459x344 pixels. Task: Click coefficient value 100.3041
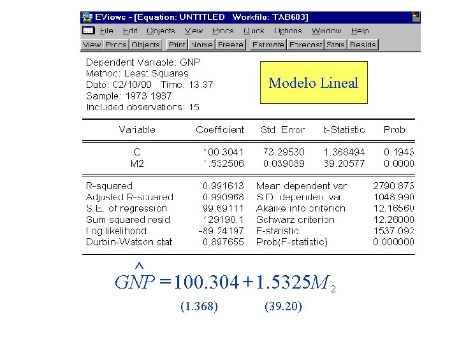tap(223, 152)
